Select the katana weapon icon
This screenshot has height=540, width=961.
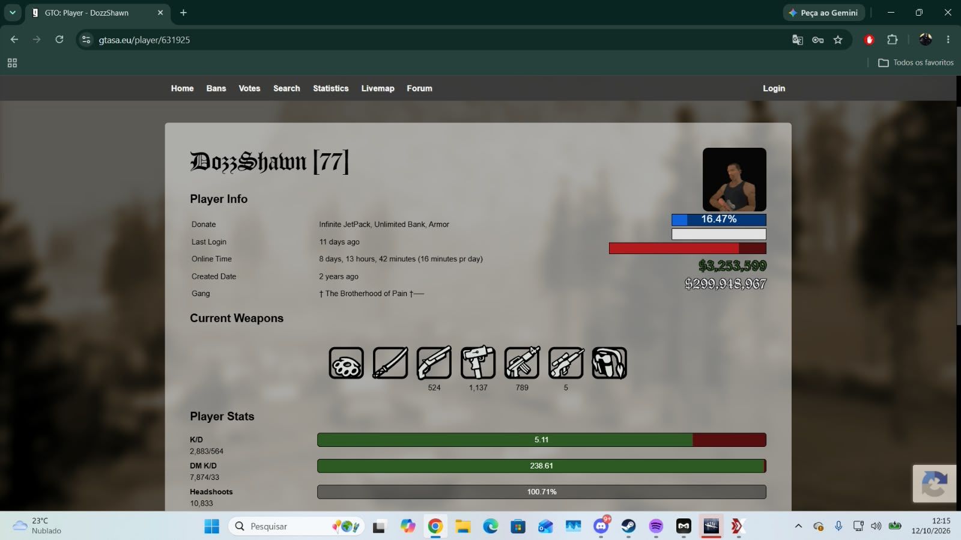click(390, 363)
